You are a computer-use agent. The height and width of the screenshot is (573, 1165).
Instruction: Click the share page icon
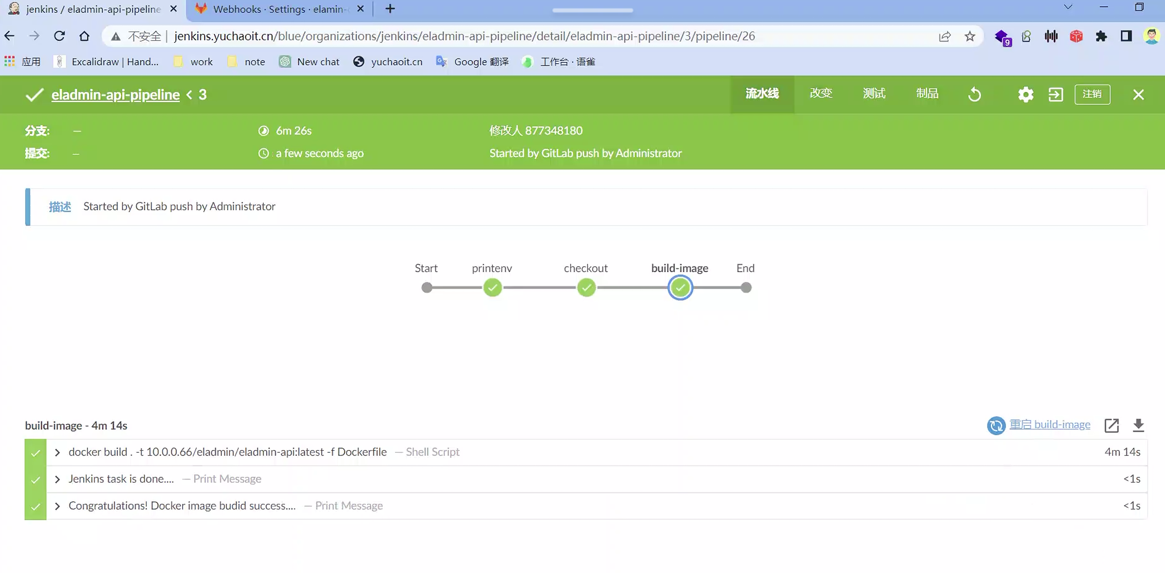(945, 36)
